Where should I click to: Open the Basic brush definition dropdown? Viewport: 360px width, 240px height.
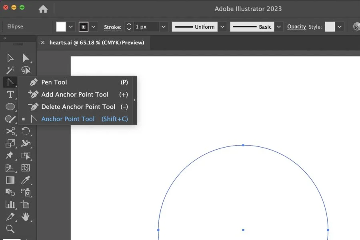279,27
